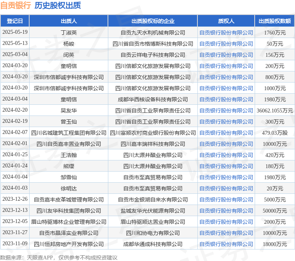
Task: Select pledgor name 曾玉仙
Action: click(x=69, y=122)
